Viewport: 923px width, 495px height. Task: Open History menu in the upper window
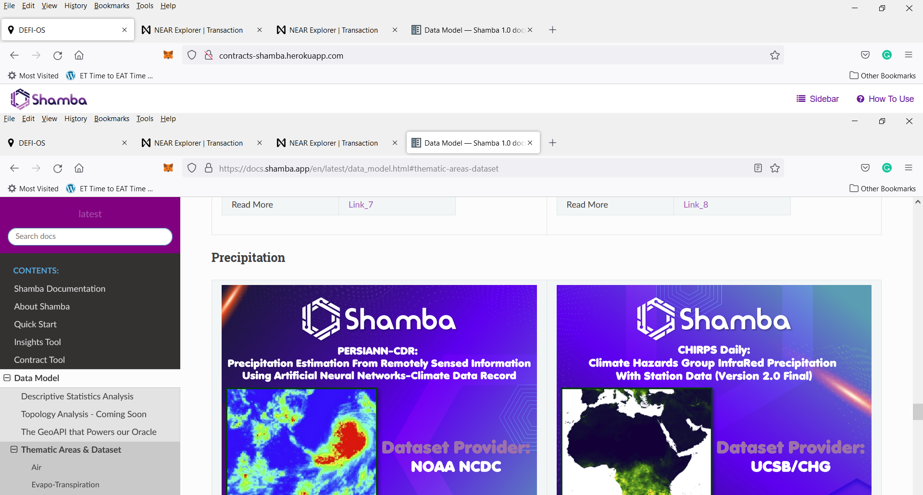pyautogui.click(x=75, y=6)
